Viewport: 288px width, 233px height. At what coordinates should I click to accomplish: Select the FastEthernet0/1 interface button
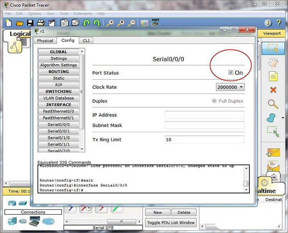(x=58, y=118)
